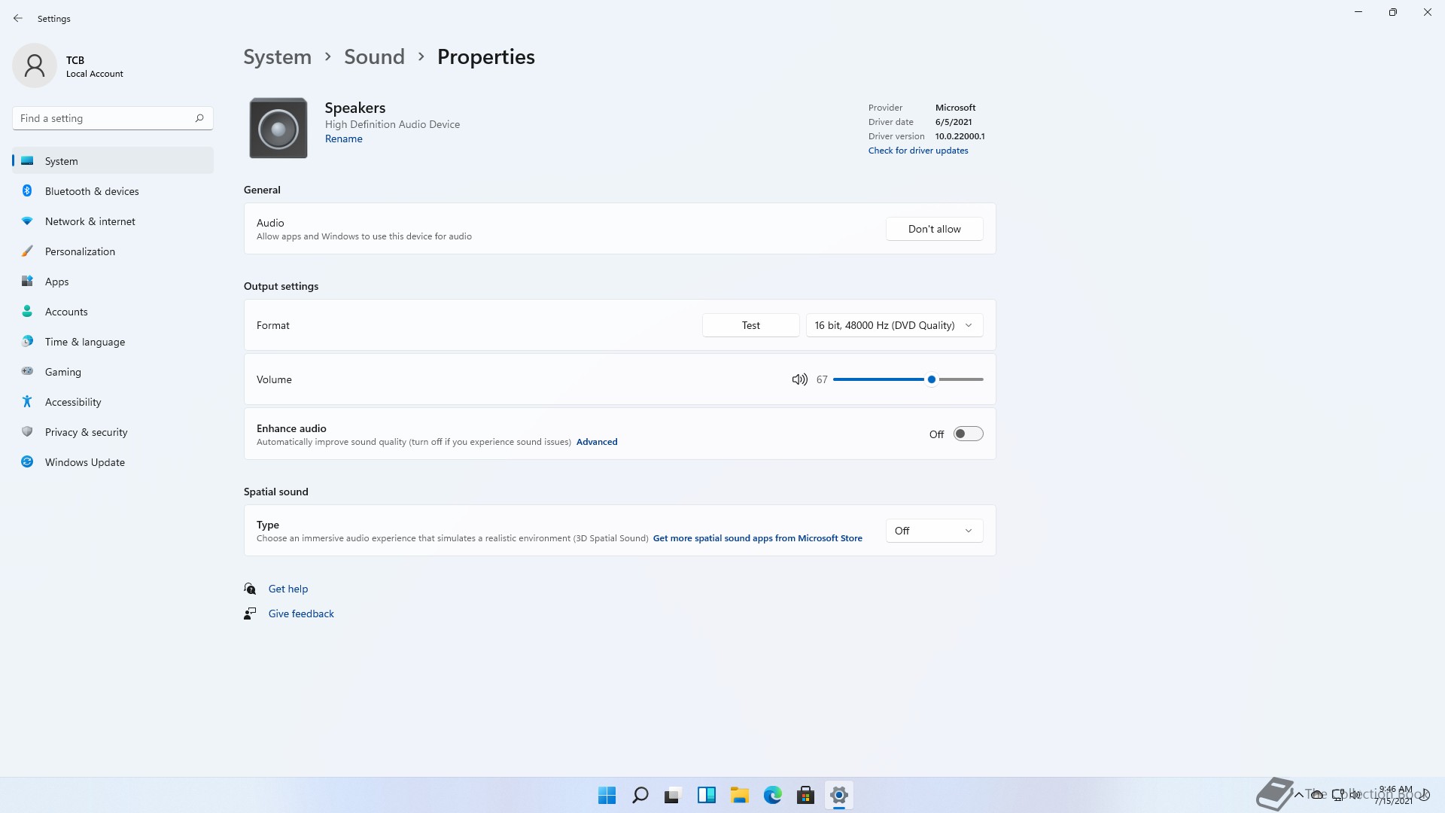Click the Rename link under Speakers
1445x813 pixels.
tap(343, 139)
